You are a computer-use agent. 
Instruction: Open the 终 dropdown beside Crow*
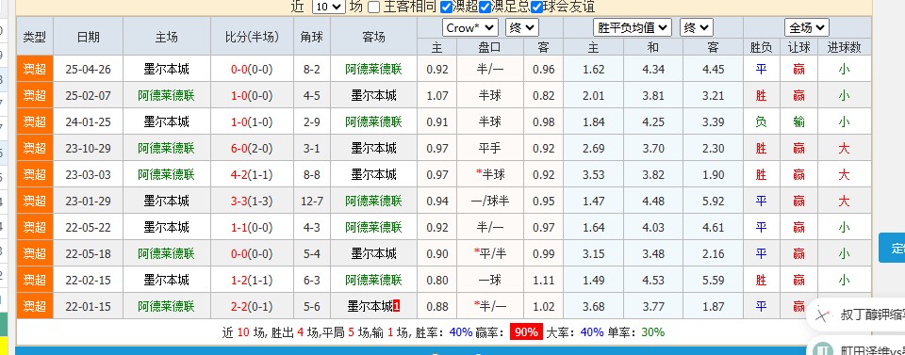click(x=521, y=27)
